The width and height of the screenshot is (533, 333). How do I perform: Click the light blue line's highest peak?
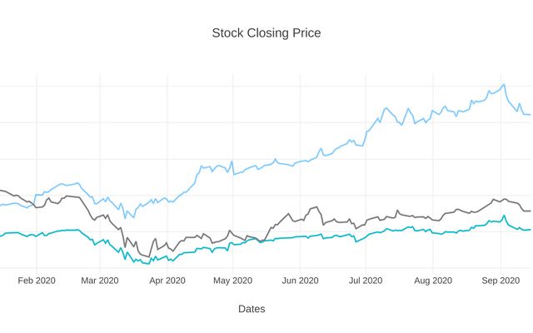click(x=503, y=84)
